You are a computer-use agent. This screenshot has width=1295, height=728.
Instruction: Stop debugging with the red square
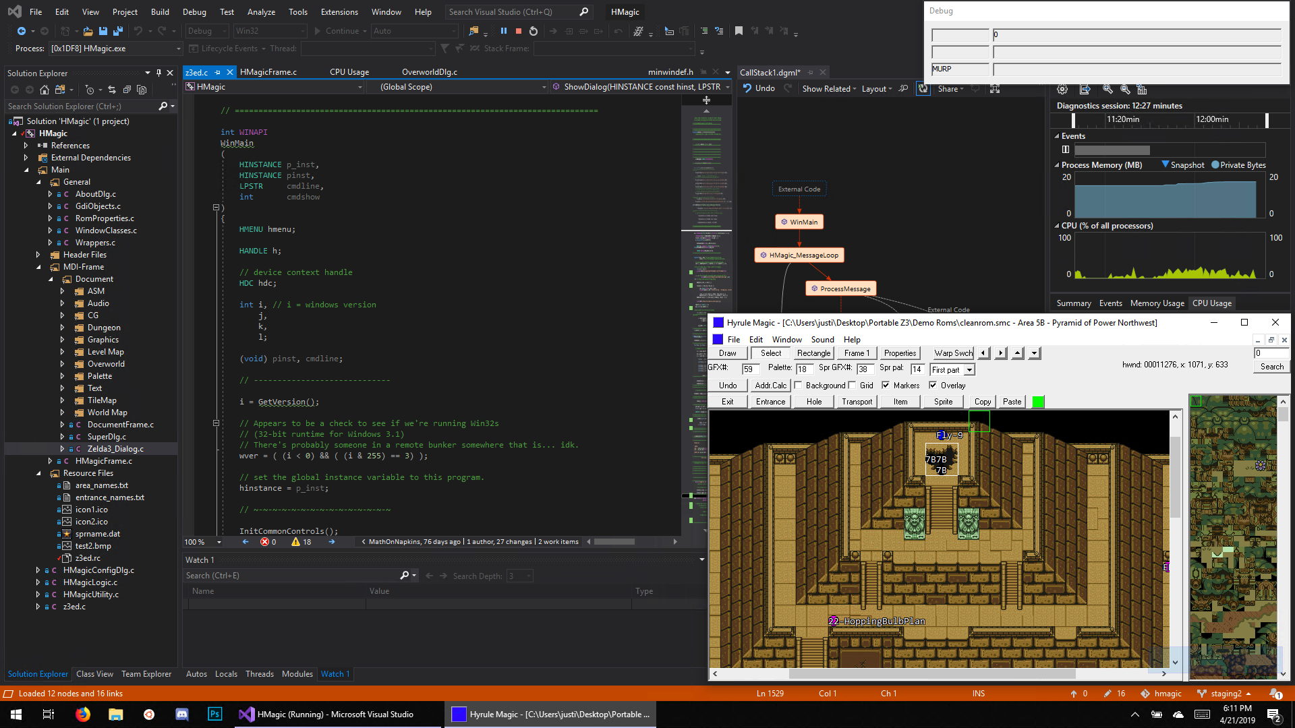(x=518, y=31)
